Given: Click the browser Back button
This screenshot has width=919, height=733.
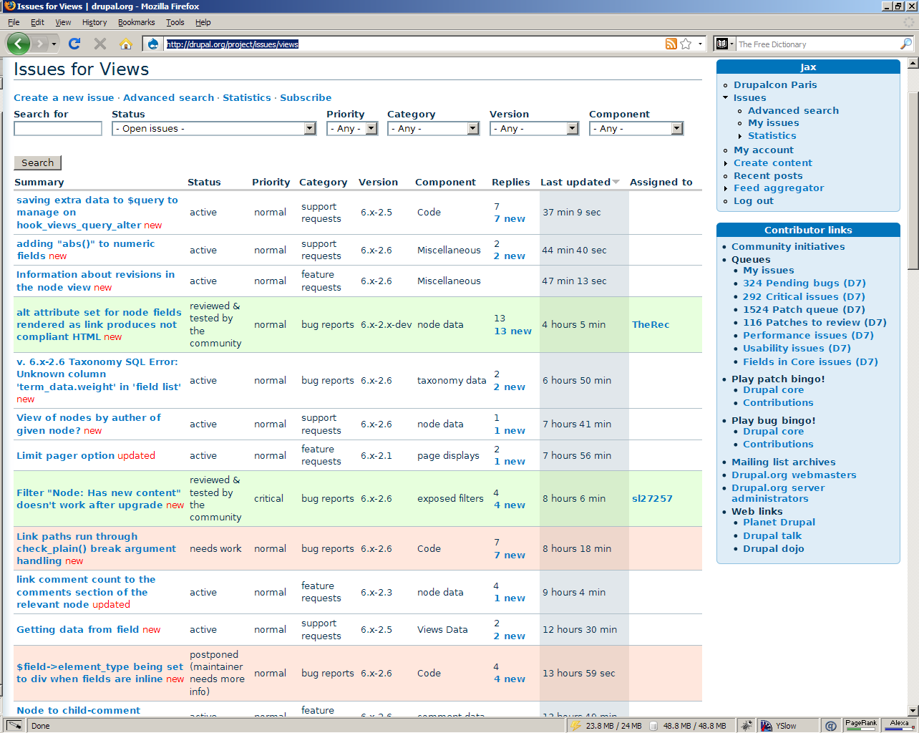Looking at the screenshot, I should point(18,44).
